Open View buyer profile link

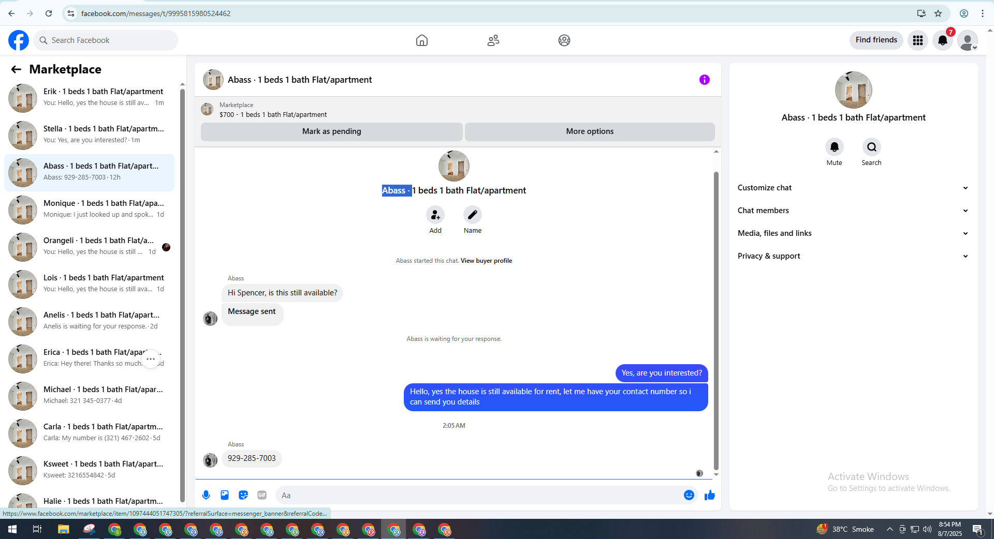coord(486,261)
